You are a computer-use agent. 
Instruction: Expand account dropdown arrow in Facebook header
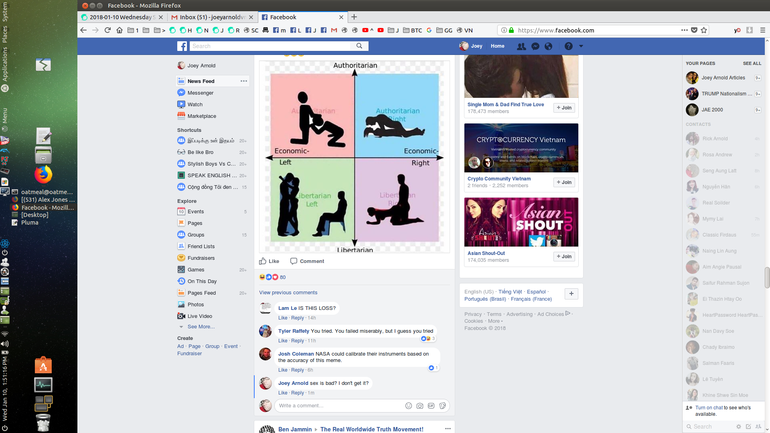point(581,46)
